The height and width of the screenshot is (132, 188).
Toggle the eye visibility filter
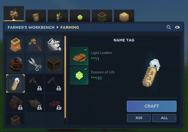point(177,27)
